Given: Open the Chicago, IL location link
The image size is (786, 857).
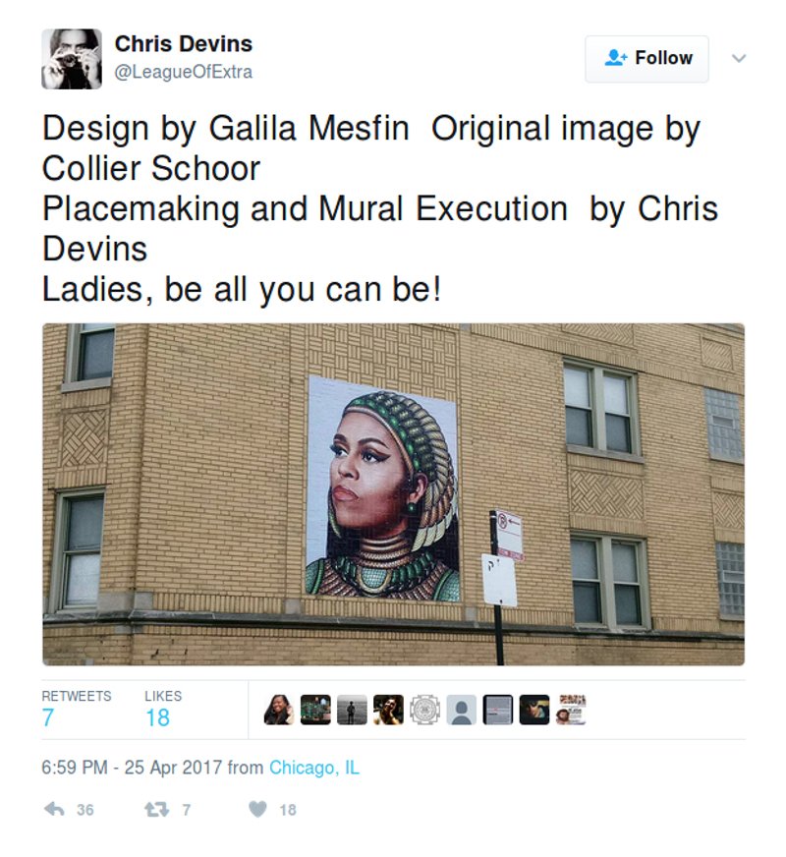Looking at the screenshot, I should pyautogui.click(x=313, y=768).
